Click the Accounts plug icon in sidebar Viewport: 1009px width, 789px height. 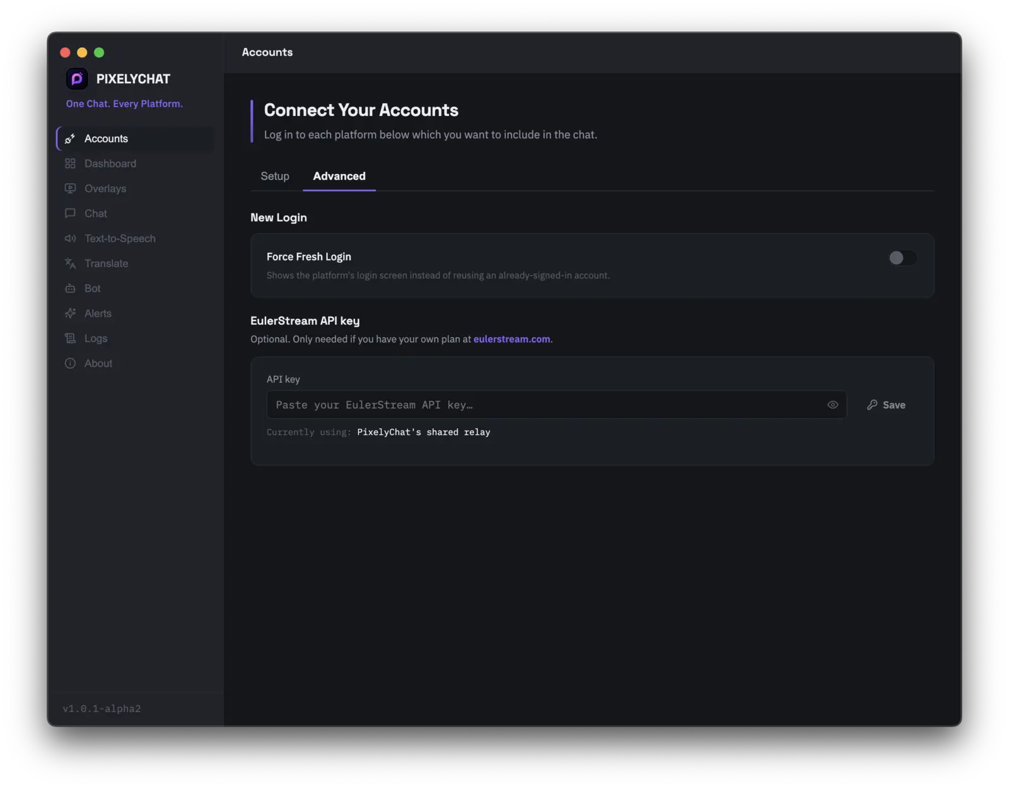70,139
